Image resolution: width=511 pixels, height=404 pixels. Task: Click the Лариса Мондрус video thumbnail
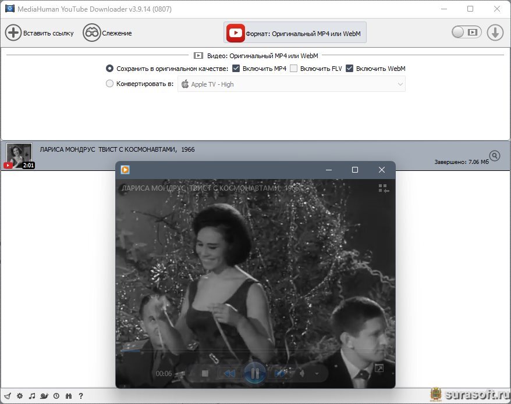pyautogui.click(x=19, y=156)
